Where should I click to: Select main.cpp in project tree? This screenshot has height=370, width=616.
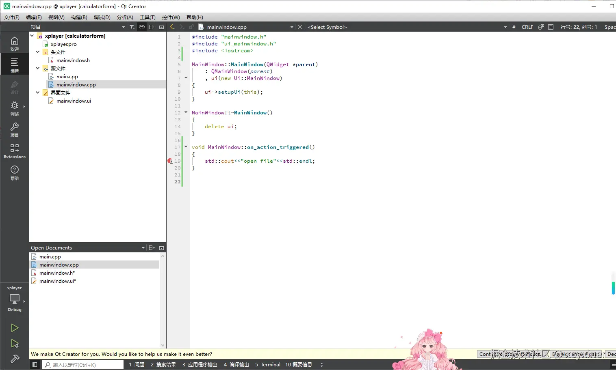click(67, 76)
